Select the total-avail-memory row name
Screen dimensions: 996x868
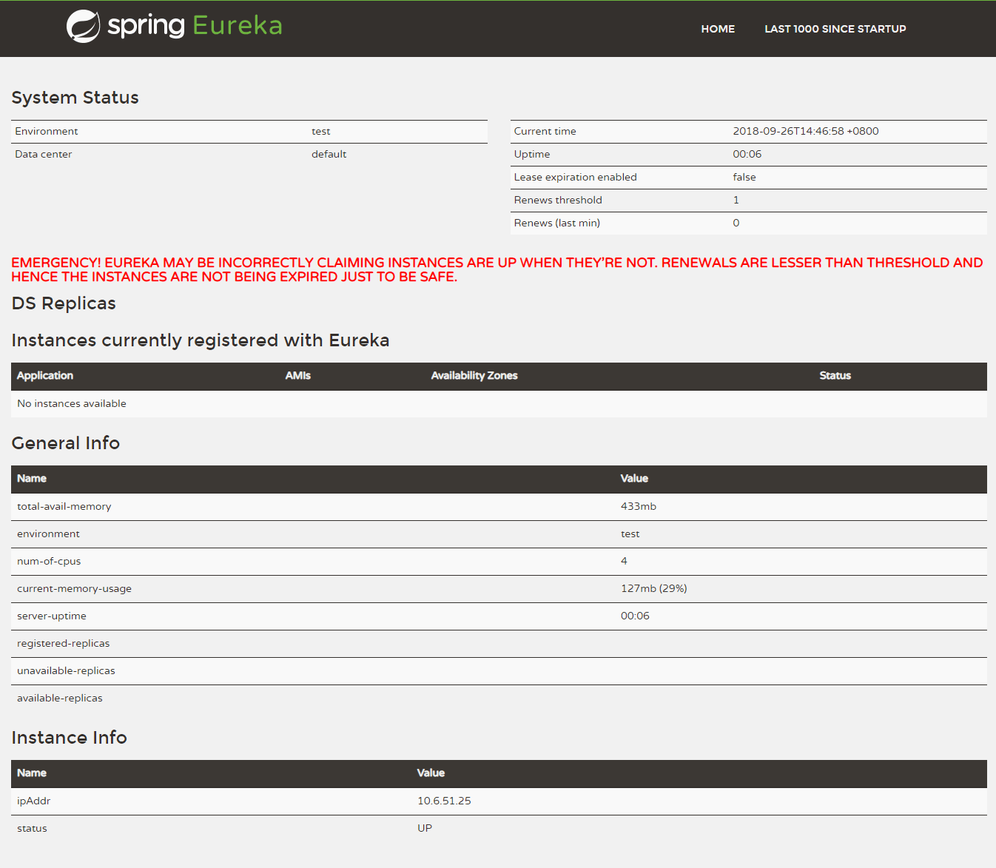point(64,507)
